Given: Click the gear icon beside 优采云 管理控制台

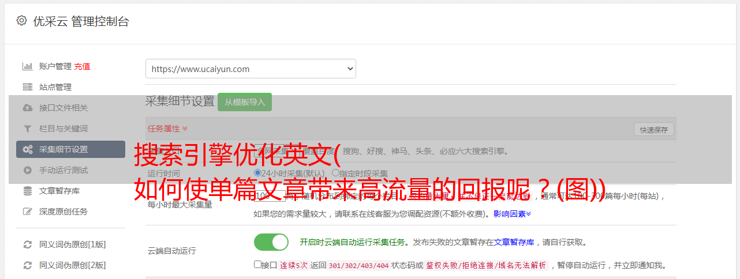Looking at the screenshot, I should [21, 21].
